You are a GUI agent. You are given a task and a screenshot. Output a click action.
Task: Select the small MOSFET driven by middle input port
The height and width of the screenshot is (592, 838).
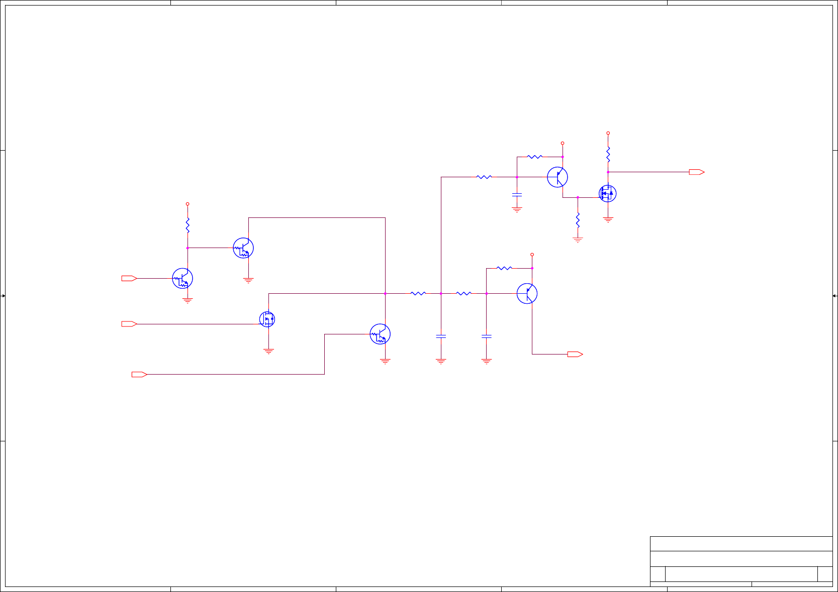[x=267, y=319]
